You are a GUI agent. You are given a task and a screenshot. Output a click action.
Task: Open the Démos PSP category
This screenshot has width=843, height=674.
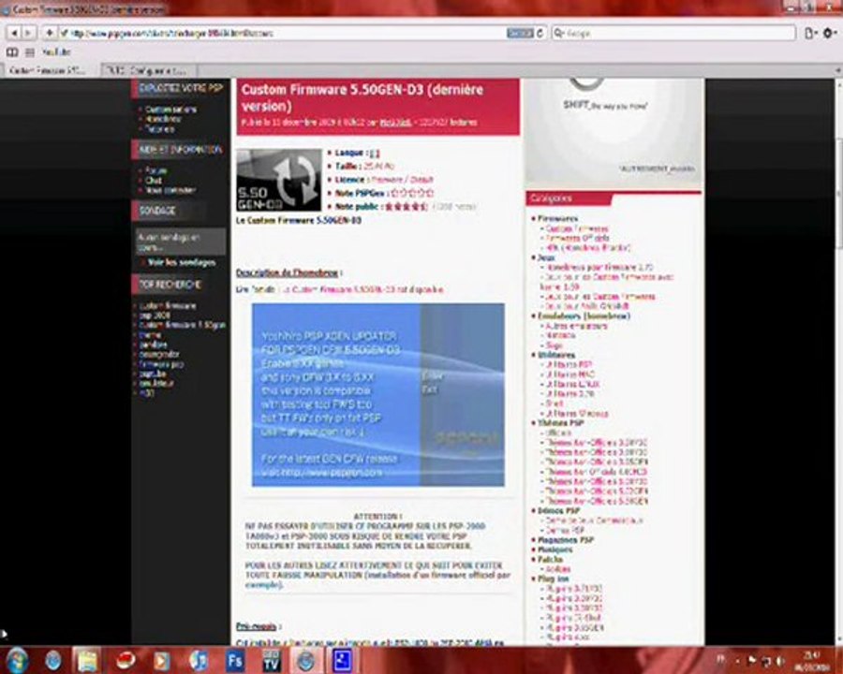click(558, 510)
